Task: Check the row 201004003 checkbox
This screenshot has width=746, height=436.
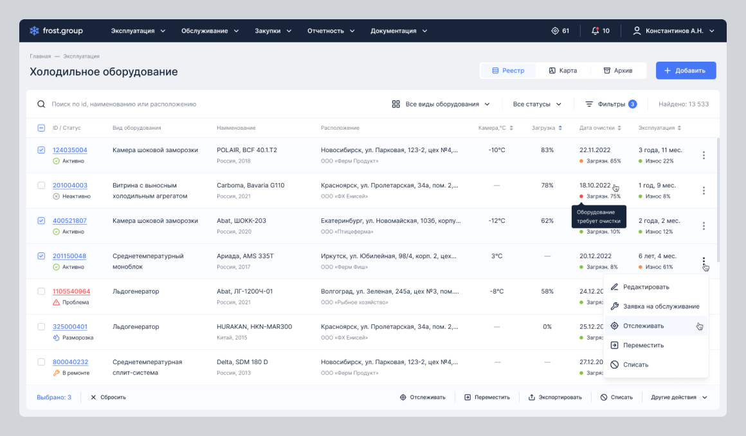Action: point(41,185)
